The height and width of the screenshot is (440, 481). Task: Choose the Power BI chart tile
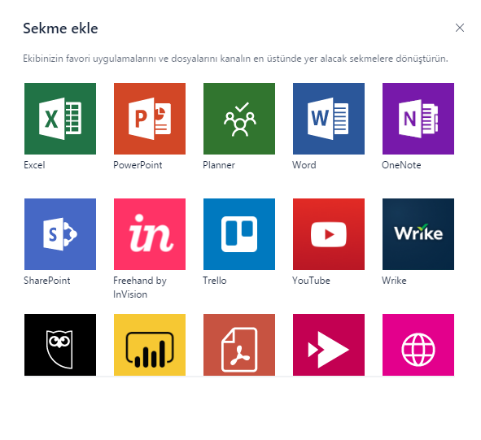[150, 345]
